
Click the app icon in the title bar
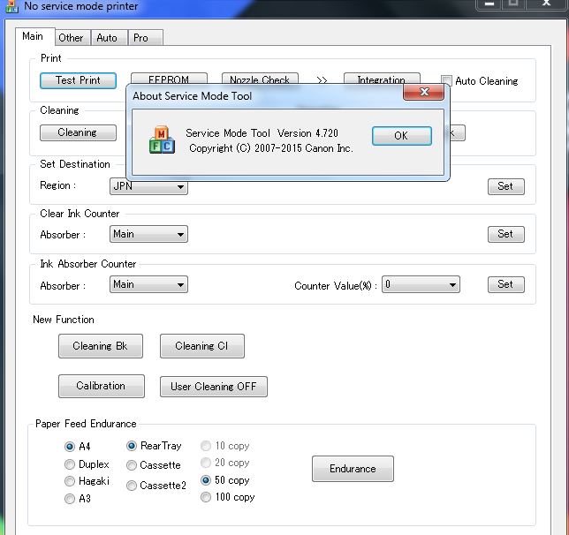tap(11, 6)
